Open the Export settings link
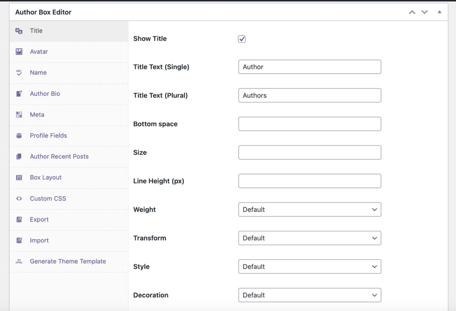Image resolution: width=456 pixels, height=311 pixels. point(39,219)
